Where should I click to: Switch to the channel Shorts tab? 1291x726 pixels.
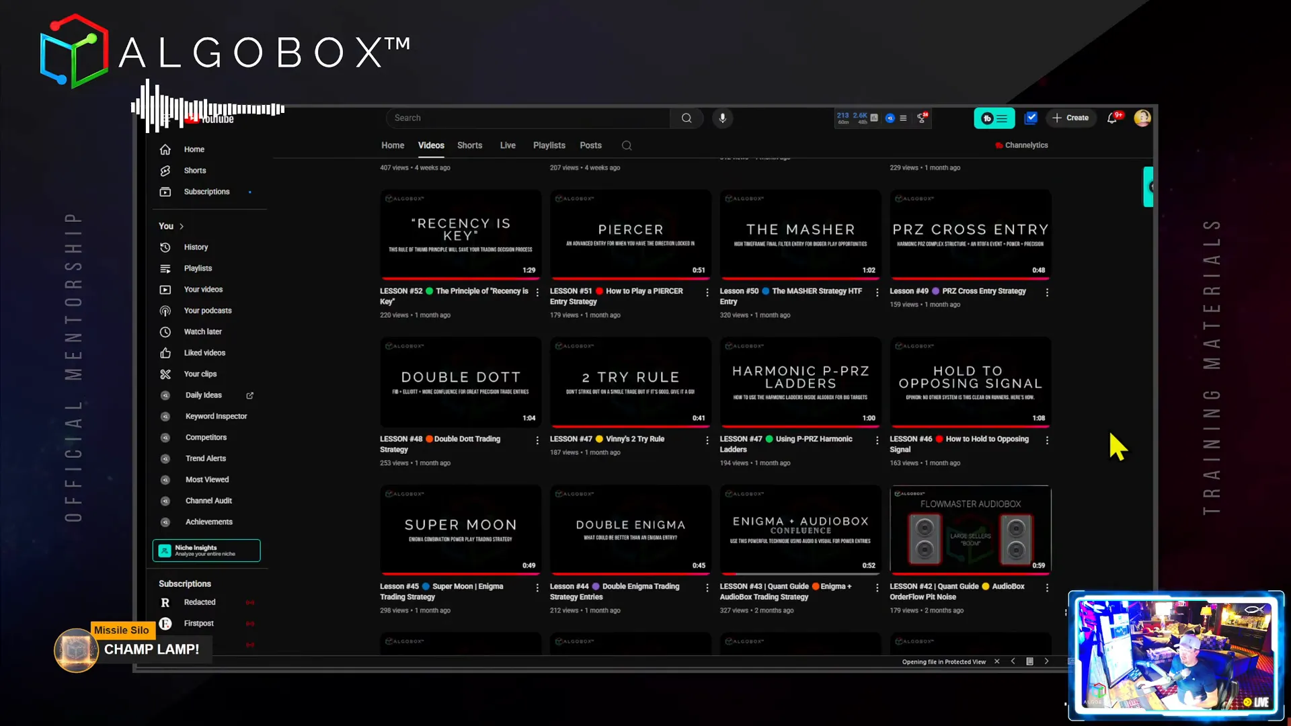coord(469,146)
